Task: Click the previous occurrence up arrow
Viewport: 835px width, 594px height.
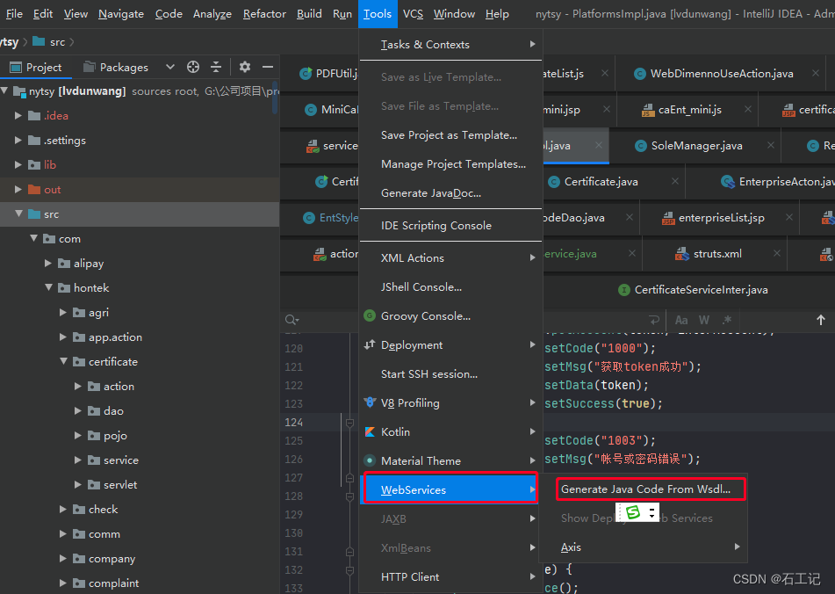Action: coord(821,320)
